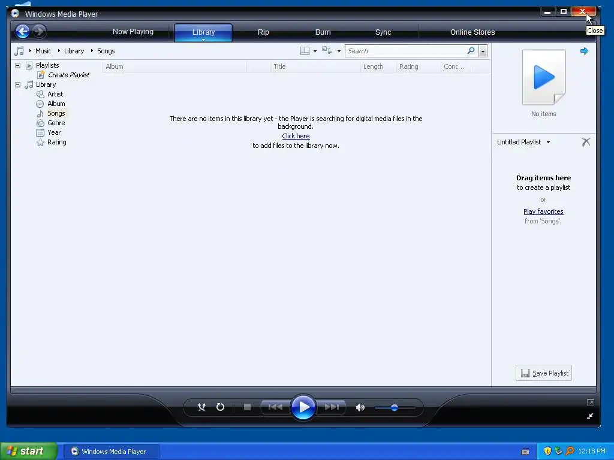Click Windows Media Player taskbar button

111,452
